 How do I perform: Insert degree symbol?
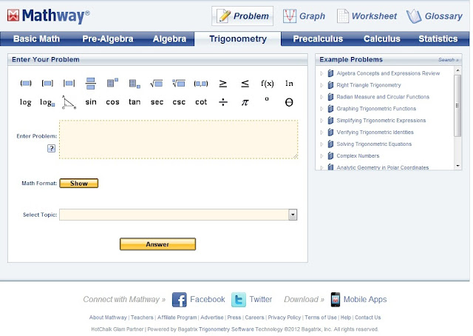coord(267,99)
